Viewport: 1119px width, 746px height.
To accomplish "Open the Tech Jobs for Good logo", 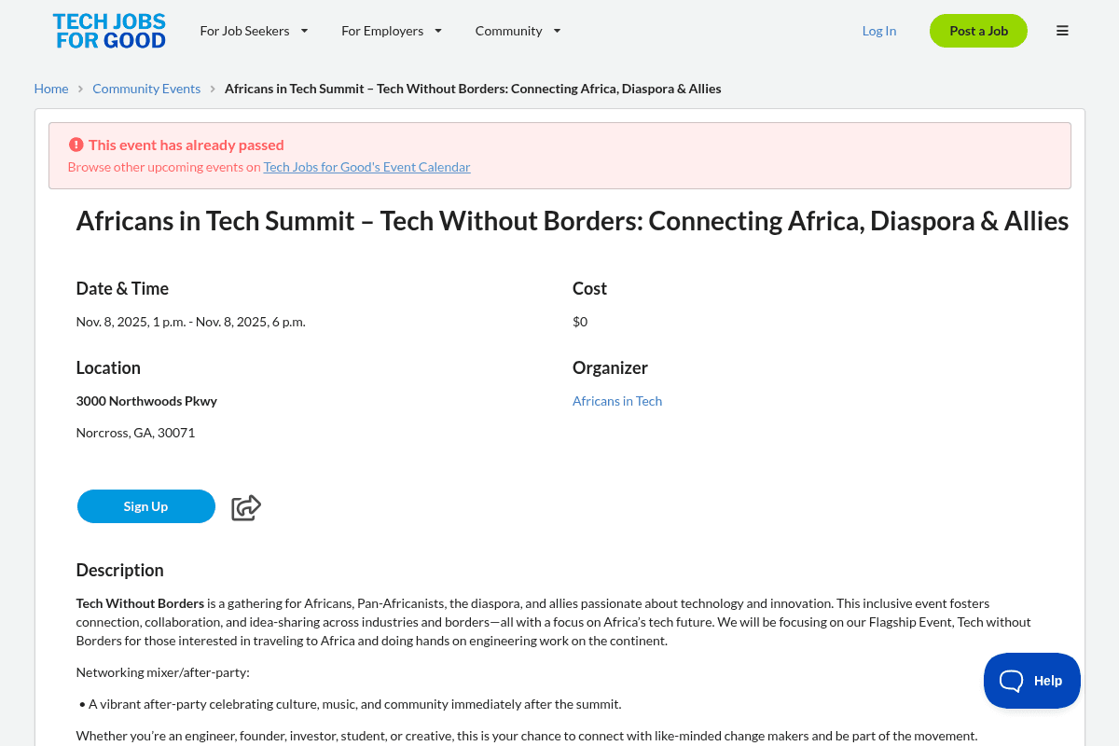I will click(x=109, y=31).
